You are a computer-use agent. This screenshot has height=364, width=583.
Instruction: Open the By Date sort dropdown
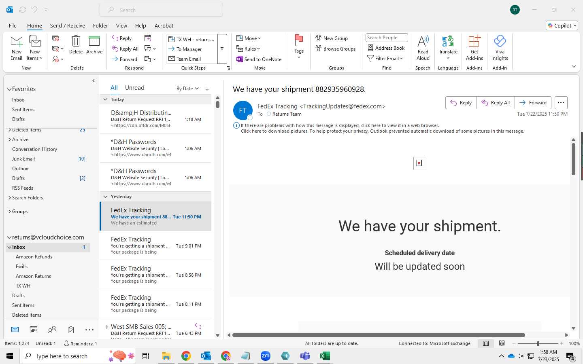pyautogui.click(x=187, y=89)
